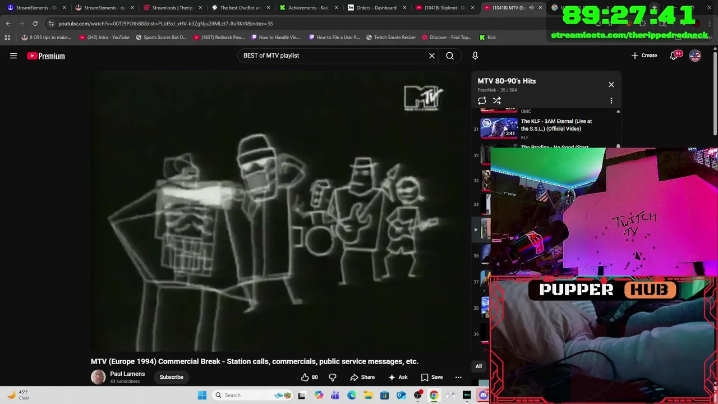The image size is (718, 404).
Task: Subscribe to Paul Lamens
Action: pyautogui.click(x=171, y=377)
